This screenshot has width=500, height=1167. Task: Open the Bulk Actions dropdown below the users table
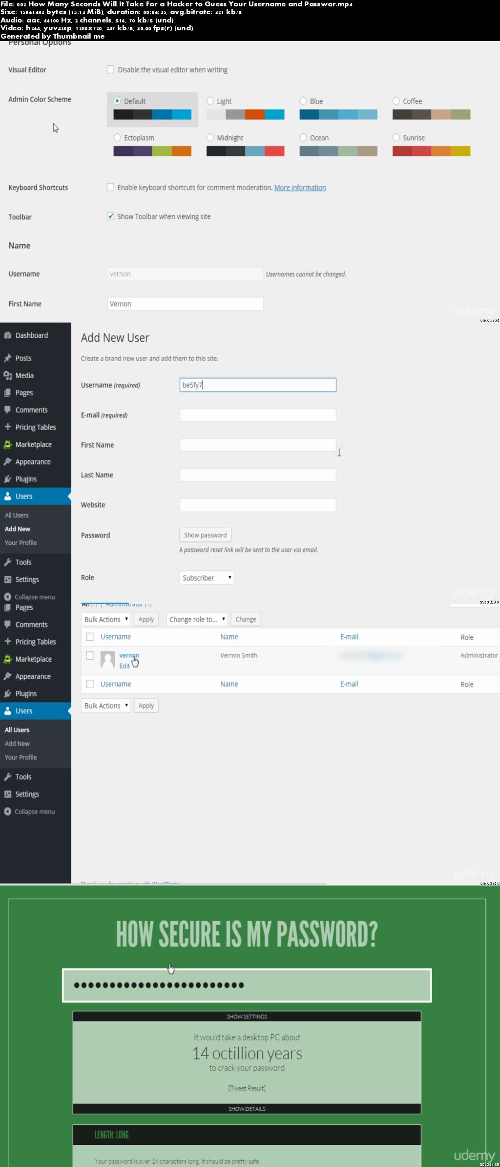(x=106, y=706)
